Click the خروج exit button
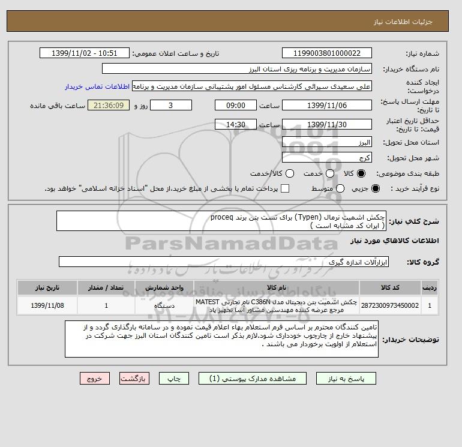 [x=95, y=379]
